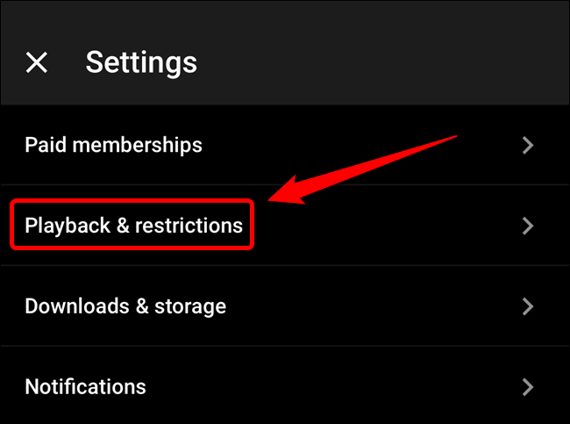Open Notifications settings
The width and height of the screenshot is (570, 424).
285,386
